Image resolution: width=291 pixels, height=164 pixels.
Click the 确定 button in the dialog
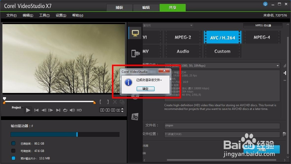(x=145, y=89)
